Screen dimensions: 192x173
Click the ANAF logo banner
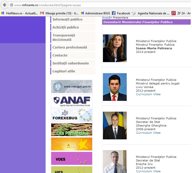click(72, 101)
